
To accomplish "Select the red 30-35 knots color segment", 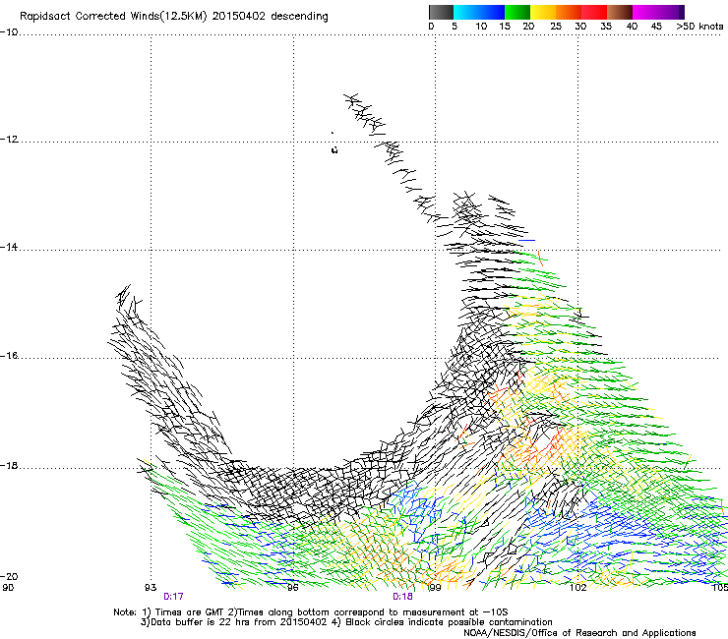I will click(594, 12).
